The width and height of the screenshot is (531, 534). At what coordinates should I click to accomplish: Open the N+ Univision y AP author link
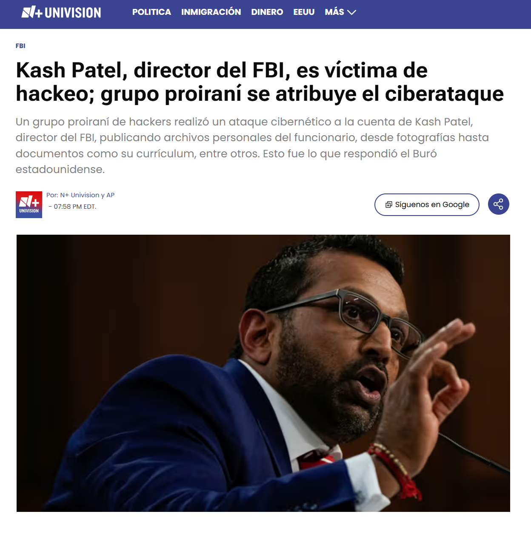[87, 195]
